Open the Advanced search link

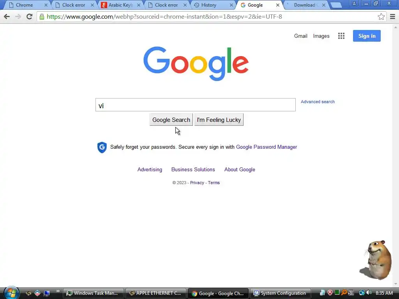[318, 102]
